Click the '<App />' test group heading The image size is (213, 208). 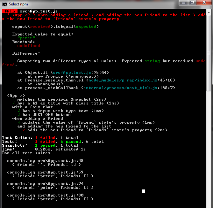(16, 96)
